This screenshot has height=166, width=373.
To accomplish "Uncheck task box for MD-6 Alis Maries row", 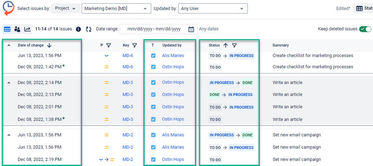I will 153,56.
